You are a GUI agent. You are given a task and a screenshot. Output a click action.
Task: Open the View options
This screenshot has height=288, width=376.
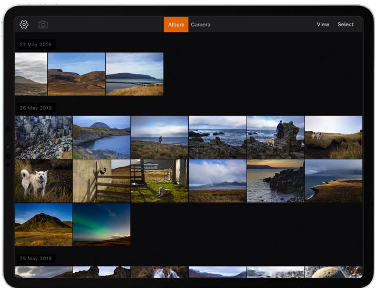(x=323, y=25)
